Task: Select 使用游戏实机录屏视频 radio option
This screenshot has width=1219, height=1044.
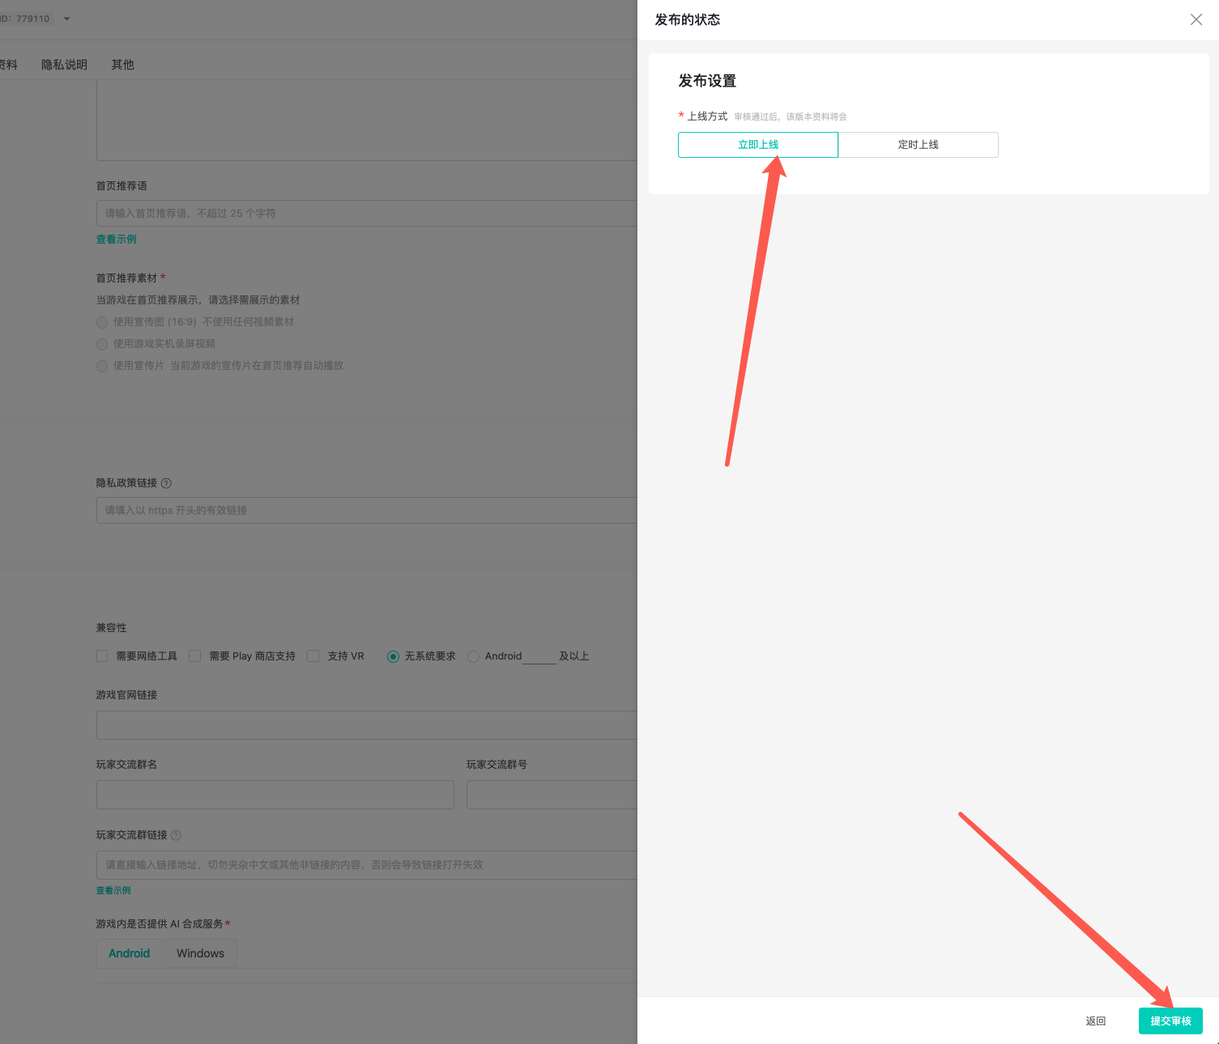Action: pos(102,344)
